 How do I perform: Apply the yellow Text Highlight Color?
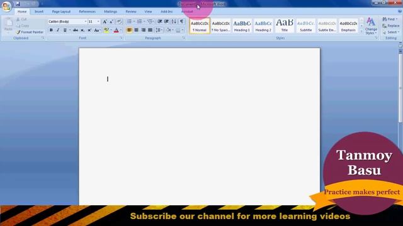coord(106,30)
